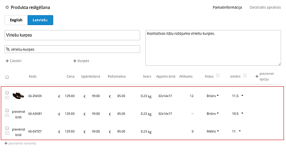The width and height of the screenshot is (286, 152).
Task: Click the Pamatinformācija link
Action: click(x=227, y=7)
